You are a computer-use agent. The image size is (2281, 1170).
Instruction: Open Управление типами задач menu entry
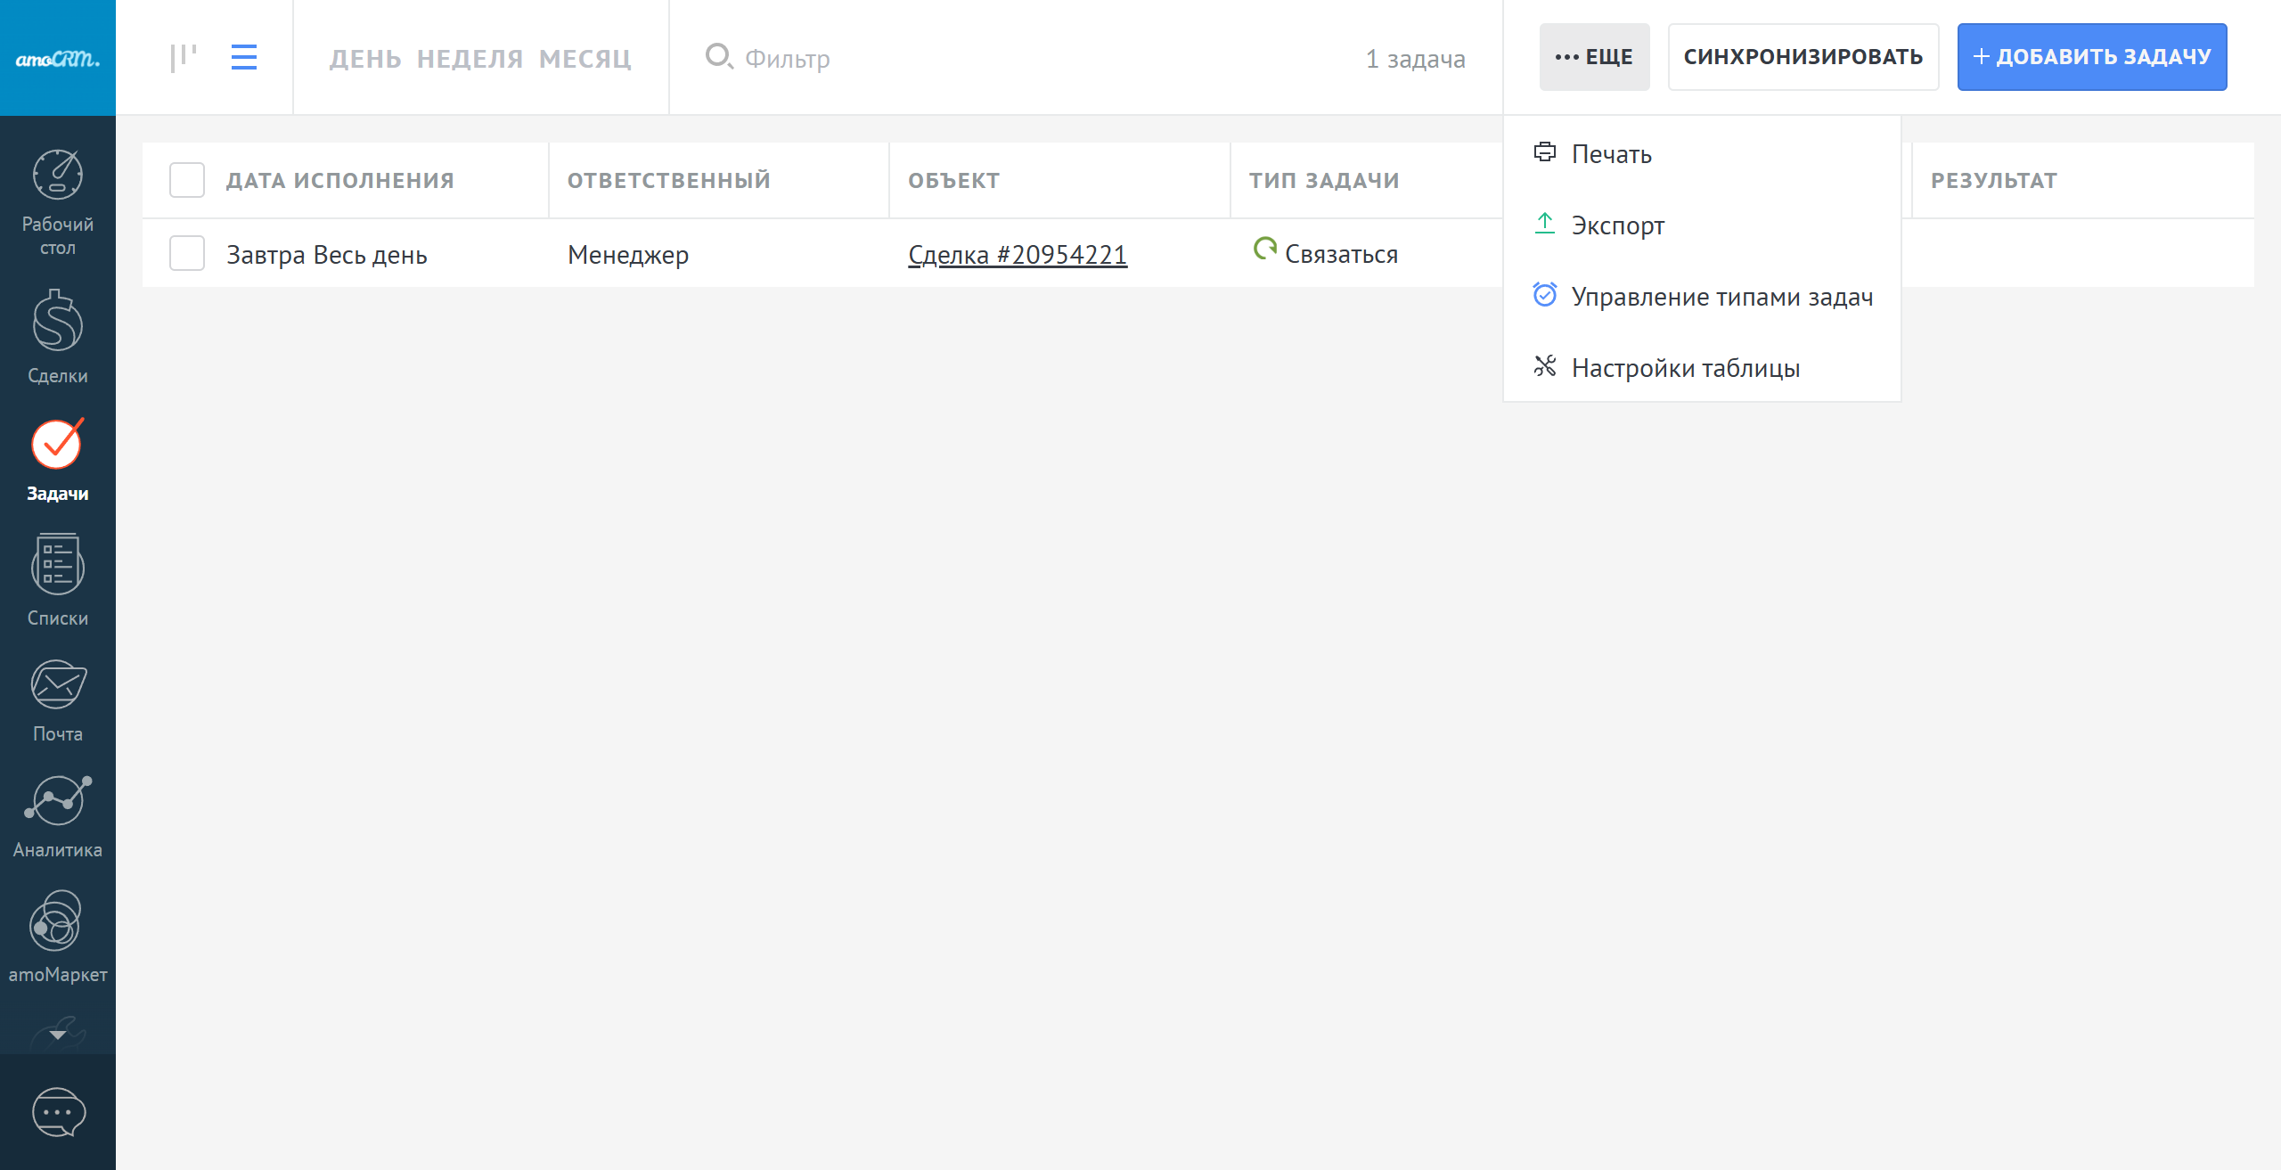pyautogui.click(x=1721, y=297)
